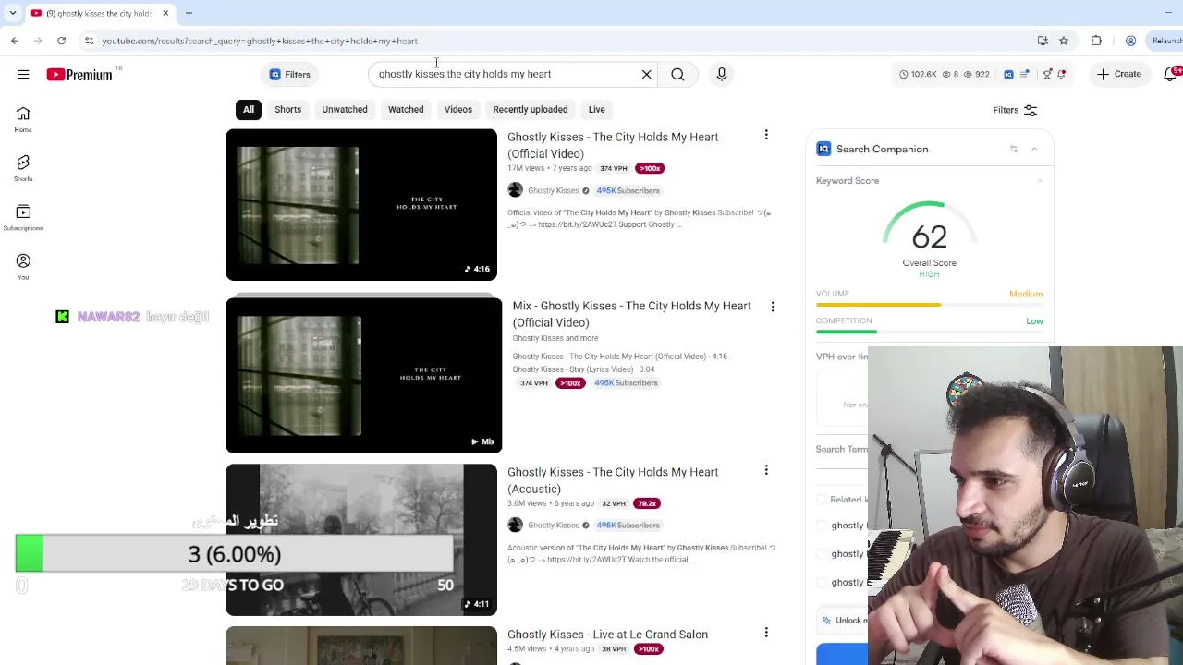Open Ghostly Kisses channel under Official Video
This screenshot has height=665, width=1183.
553,190
